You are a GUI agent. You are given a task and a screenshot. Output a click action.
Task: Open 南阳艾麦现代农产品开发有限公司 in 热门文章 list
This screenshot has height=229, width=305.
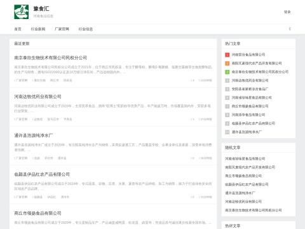point(257,63)
